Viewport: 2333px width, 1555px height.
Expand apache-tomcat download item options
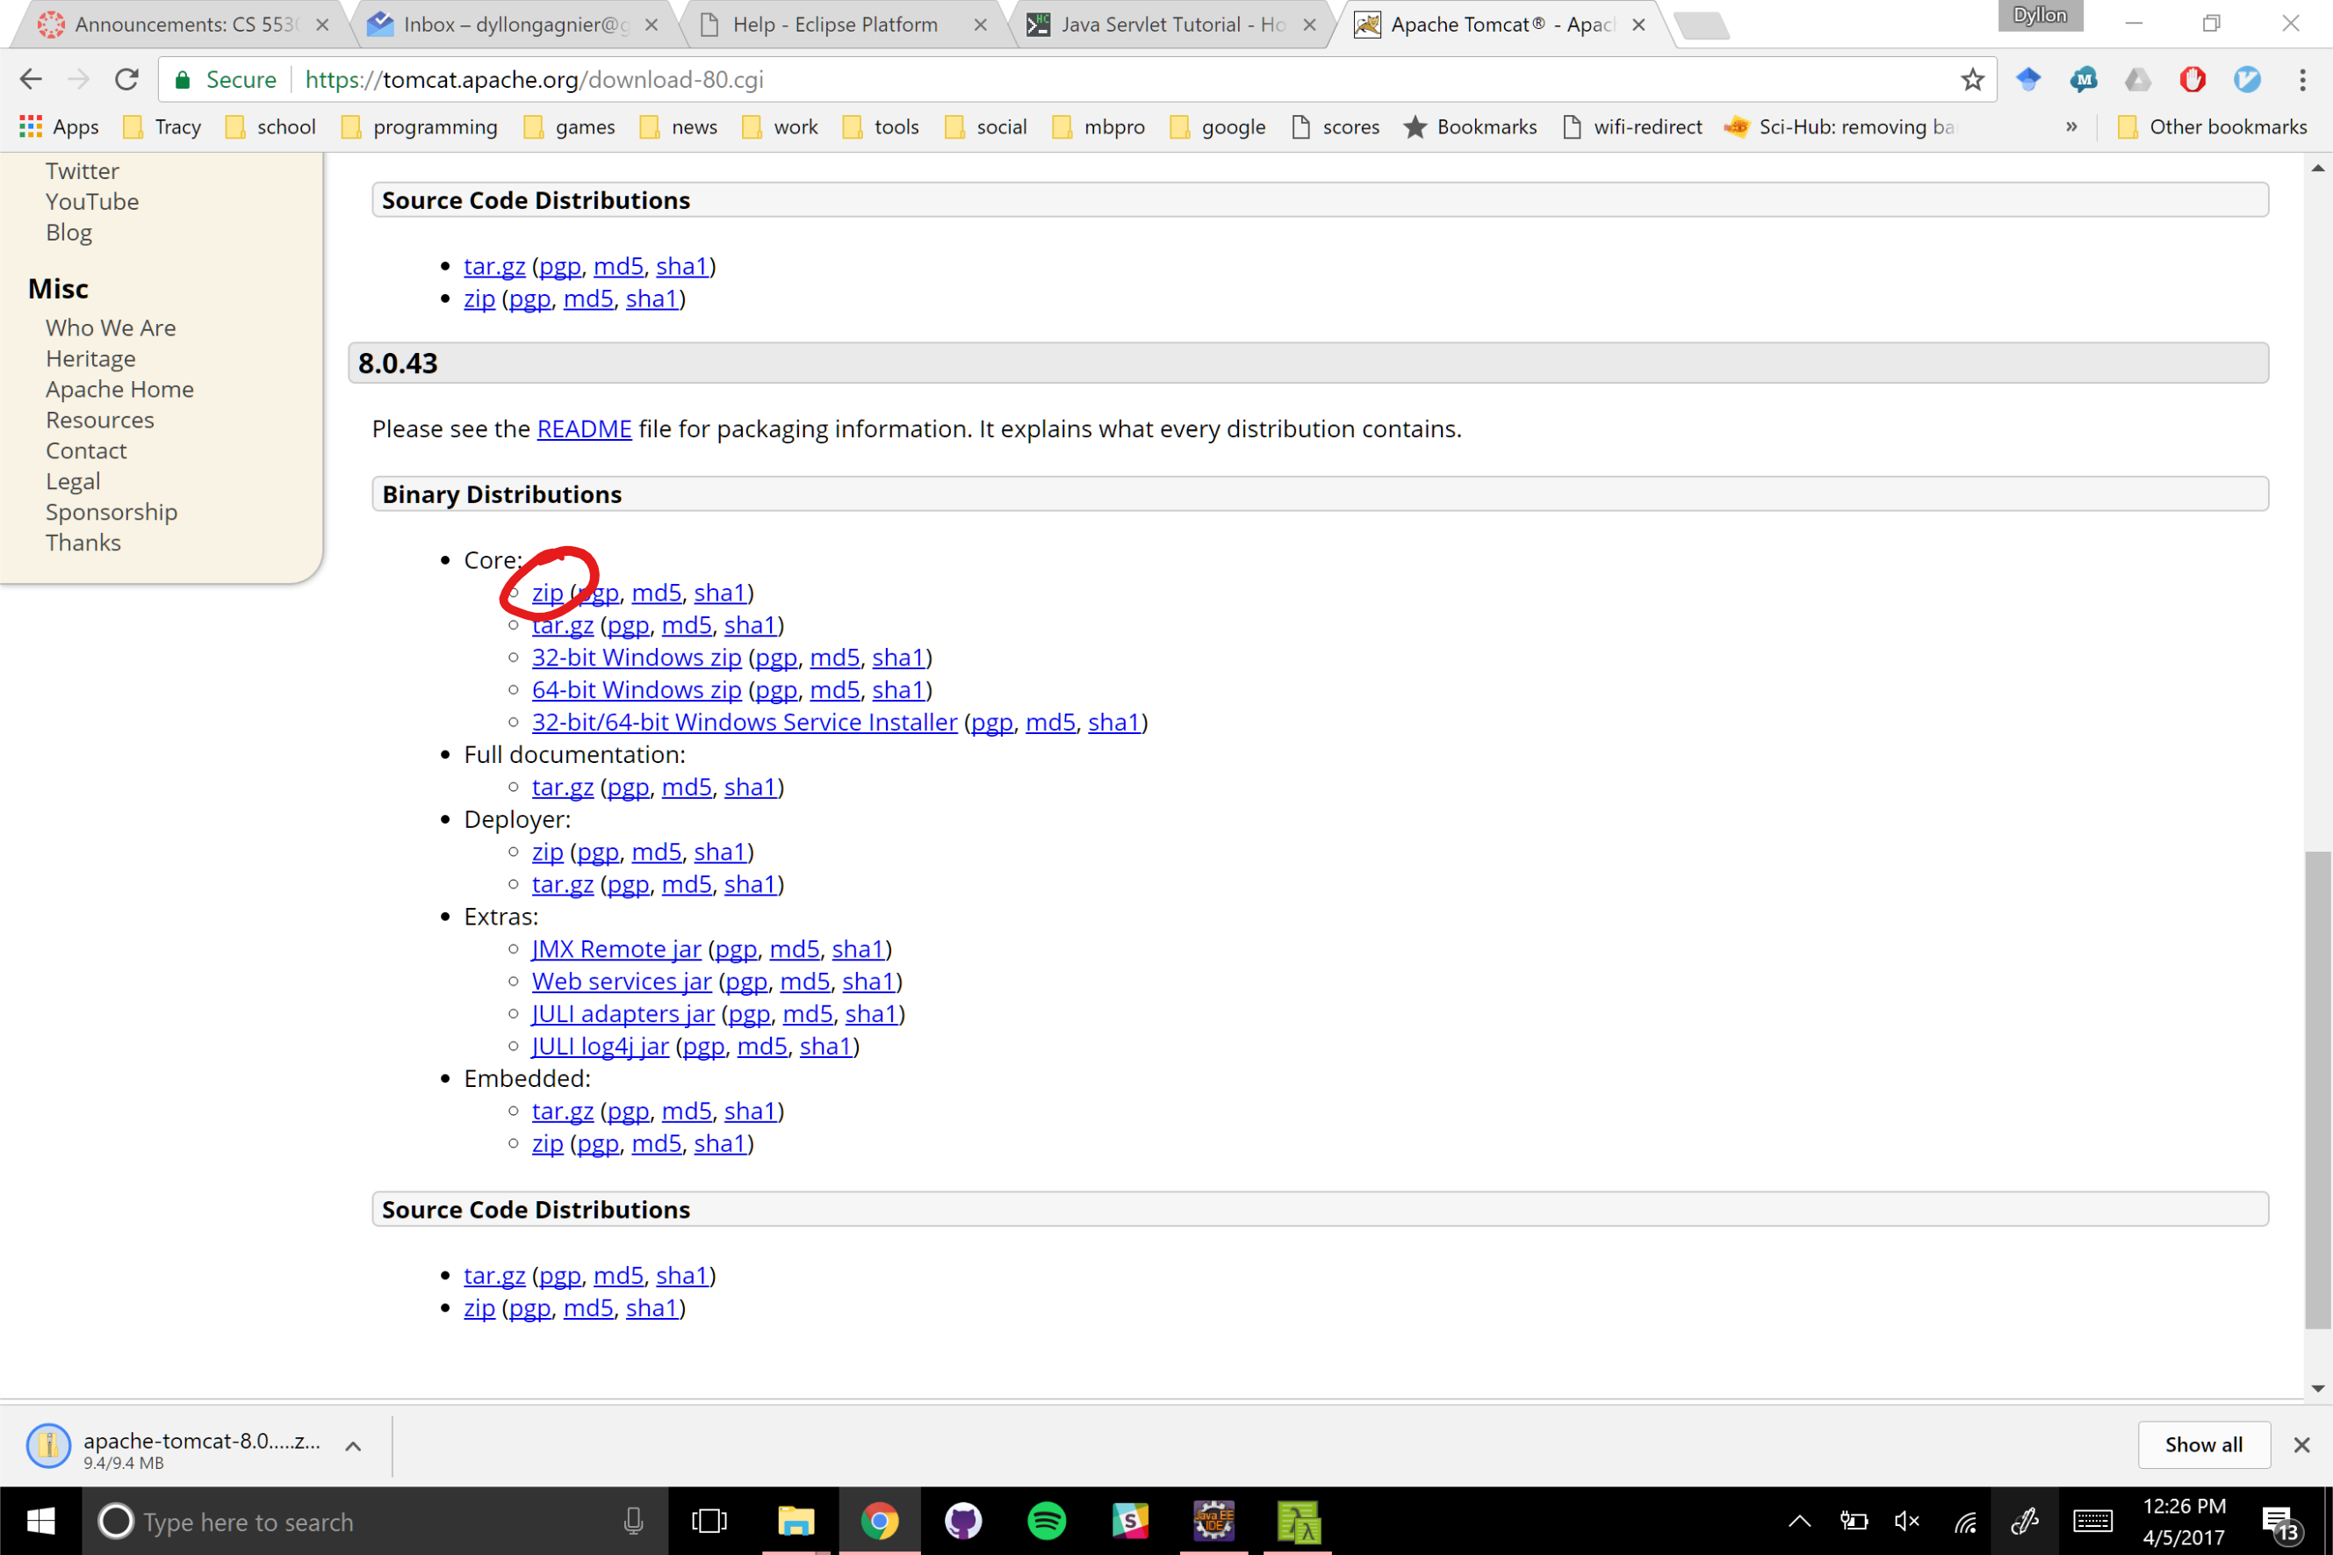(x=352, y=1446)
